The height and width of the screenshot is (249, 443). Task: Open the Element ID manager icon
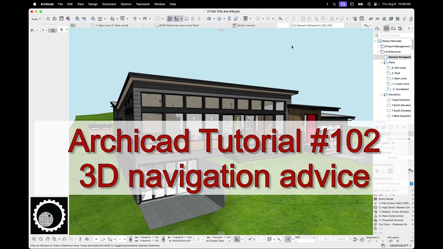tap(245, 19)
